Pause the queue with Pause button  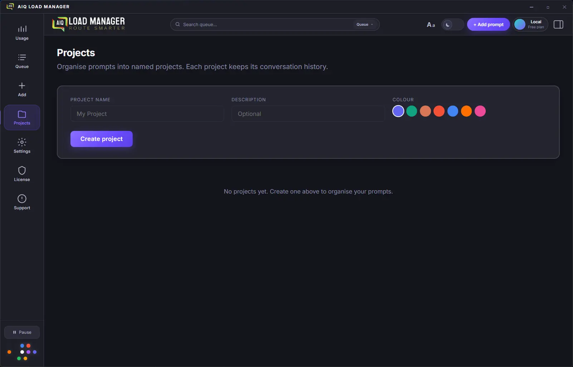[22, 332]
